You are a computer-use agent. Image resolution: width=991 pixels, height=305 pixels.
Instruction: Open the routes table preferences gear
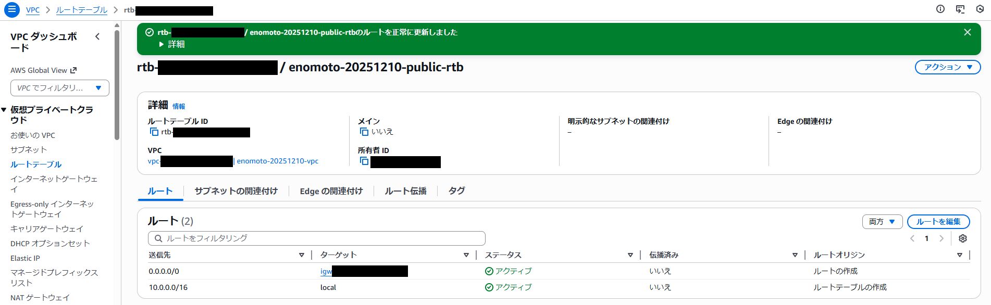click(963, 238)
